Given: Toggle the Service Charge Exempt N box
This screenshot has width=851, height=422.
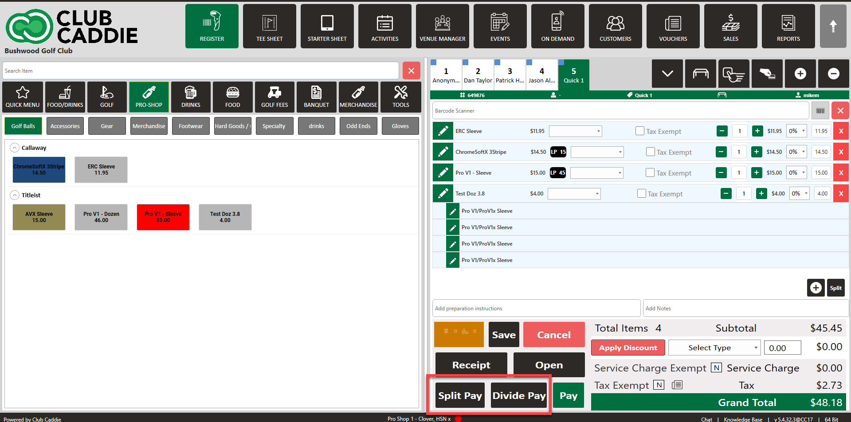Looking at the screenshot, I should click(x=716, y=368).
